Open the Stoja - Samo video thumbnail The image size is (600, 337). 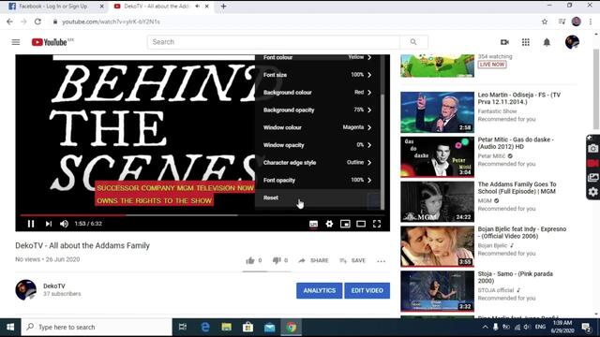pos(438,291)
